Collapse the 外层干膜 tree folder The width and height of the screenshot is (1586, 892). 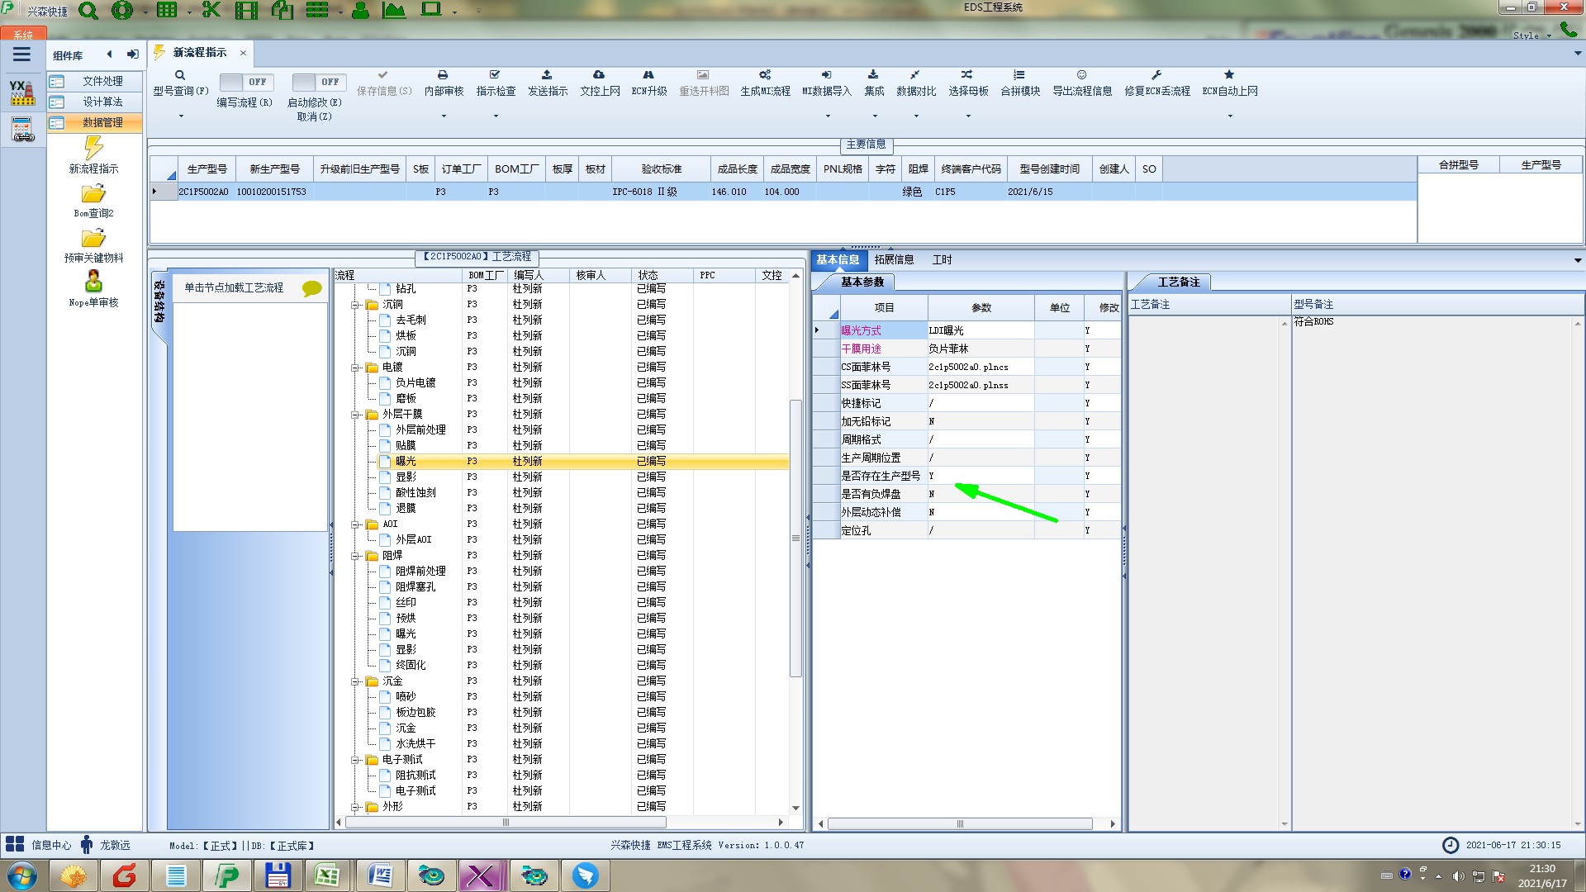coord(356,415)
